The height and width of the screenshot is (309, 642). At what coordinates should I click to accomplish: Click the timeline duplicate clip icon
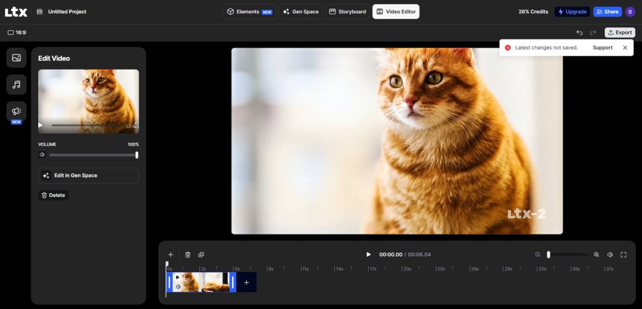pos(201,254)
